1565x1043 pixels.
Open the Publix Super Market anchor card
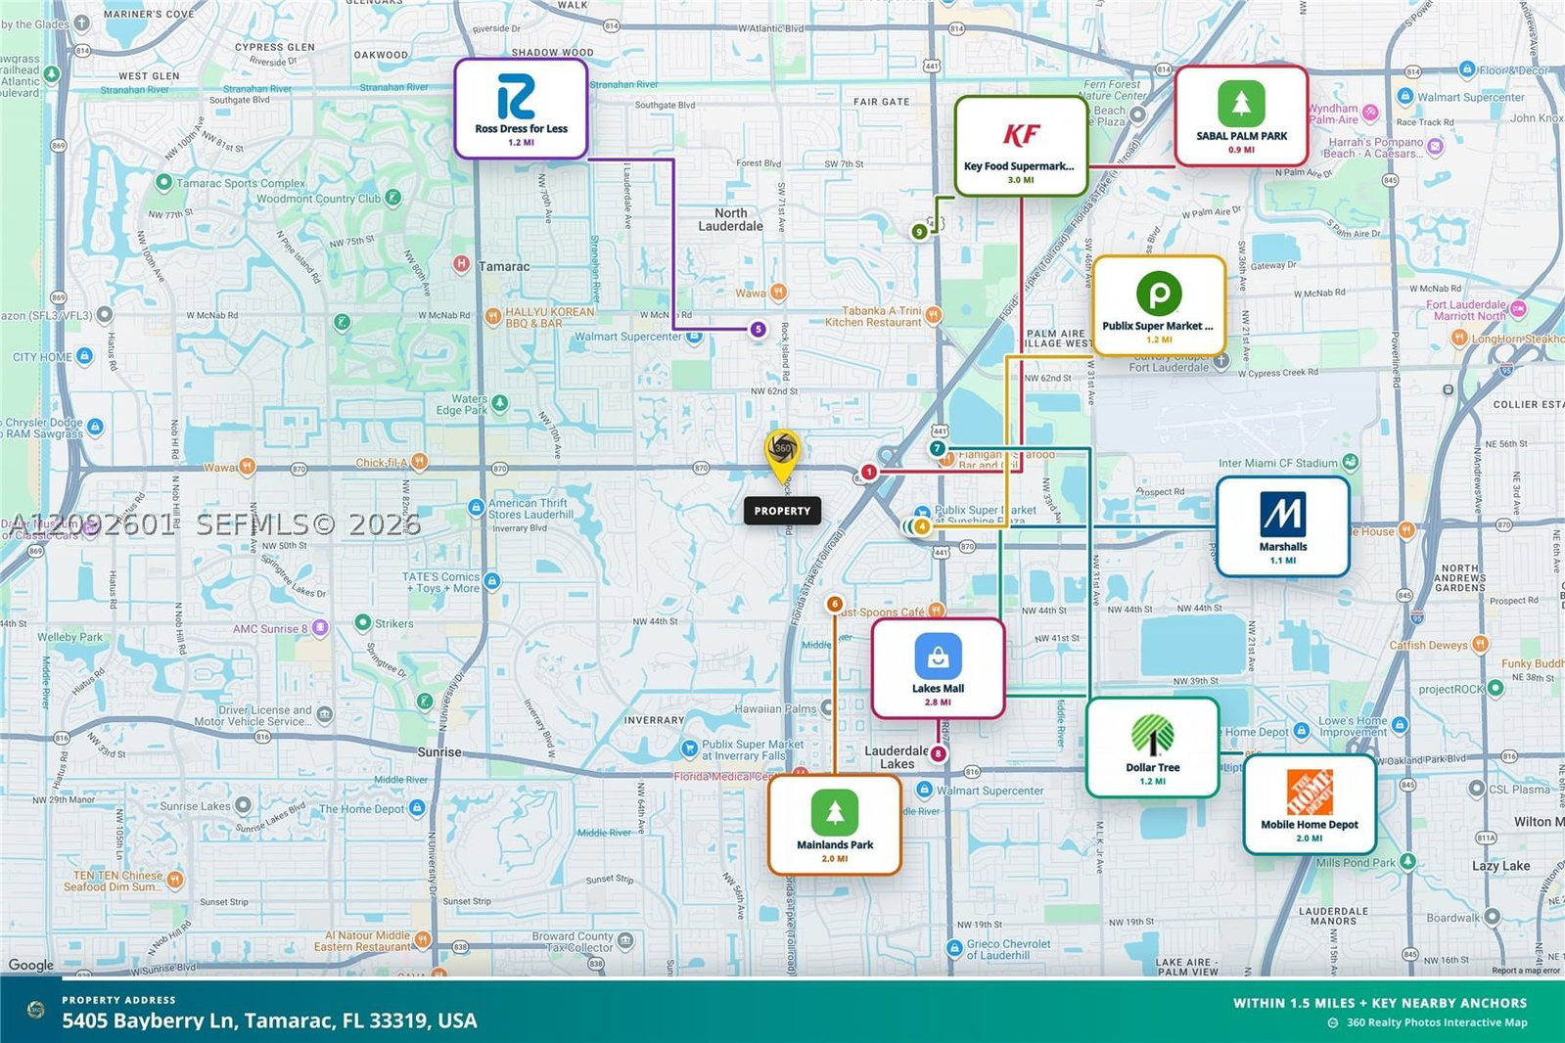(1159, 306)
